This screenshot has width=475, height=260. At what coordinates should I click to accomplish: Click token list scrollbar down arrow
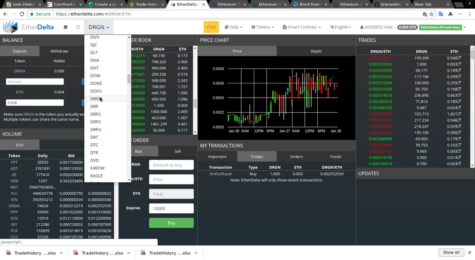pyautogui.click(x=129, y=180)
